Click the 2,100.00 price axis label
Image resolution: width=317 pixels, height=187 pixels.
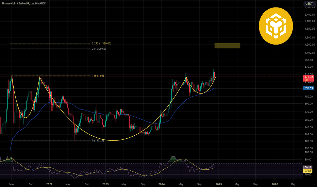(x=310, y=21)
